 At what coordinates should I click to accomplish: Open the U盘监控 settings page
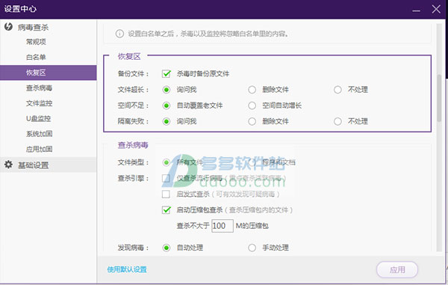pos(38,118)
